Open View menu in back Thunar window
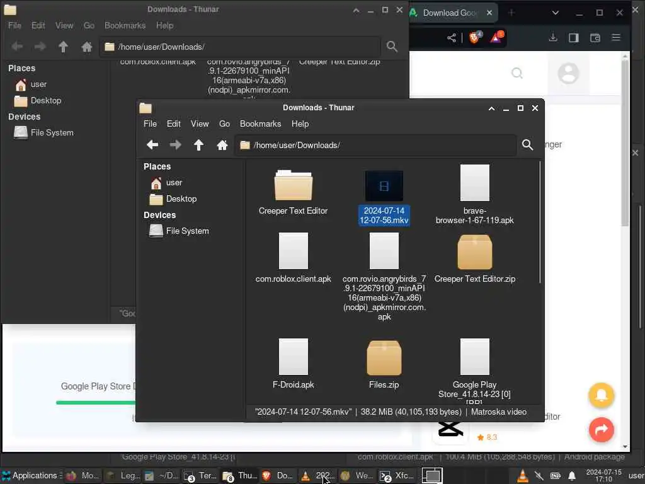Viewport: 645px width, 484px height. pos(64,25)
